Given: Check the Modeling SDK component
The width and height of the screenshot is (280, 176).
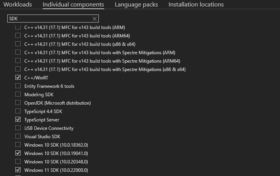Looking at the screenshot, I should coord(18,94).
